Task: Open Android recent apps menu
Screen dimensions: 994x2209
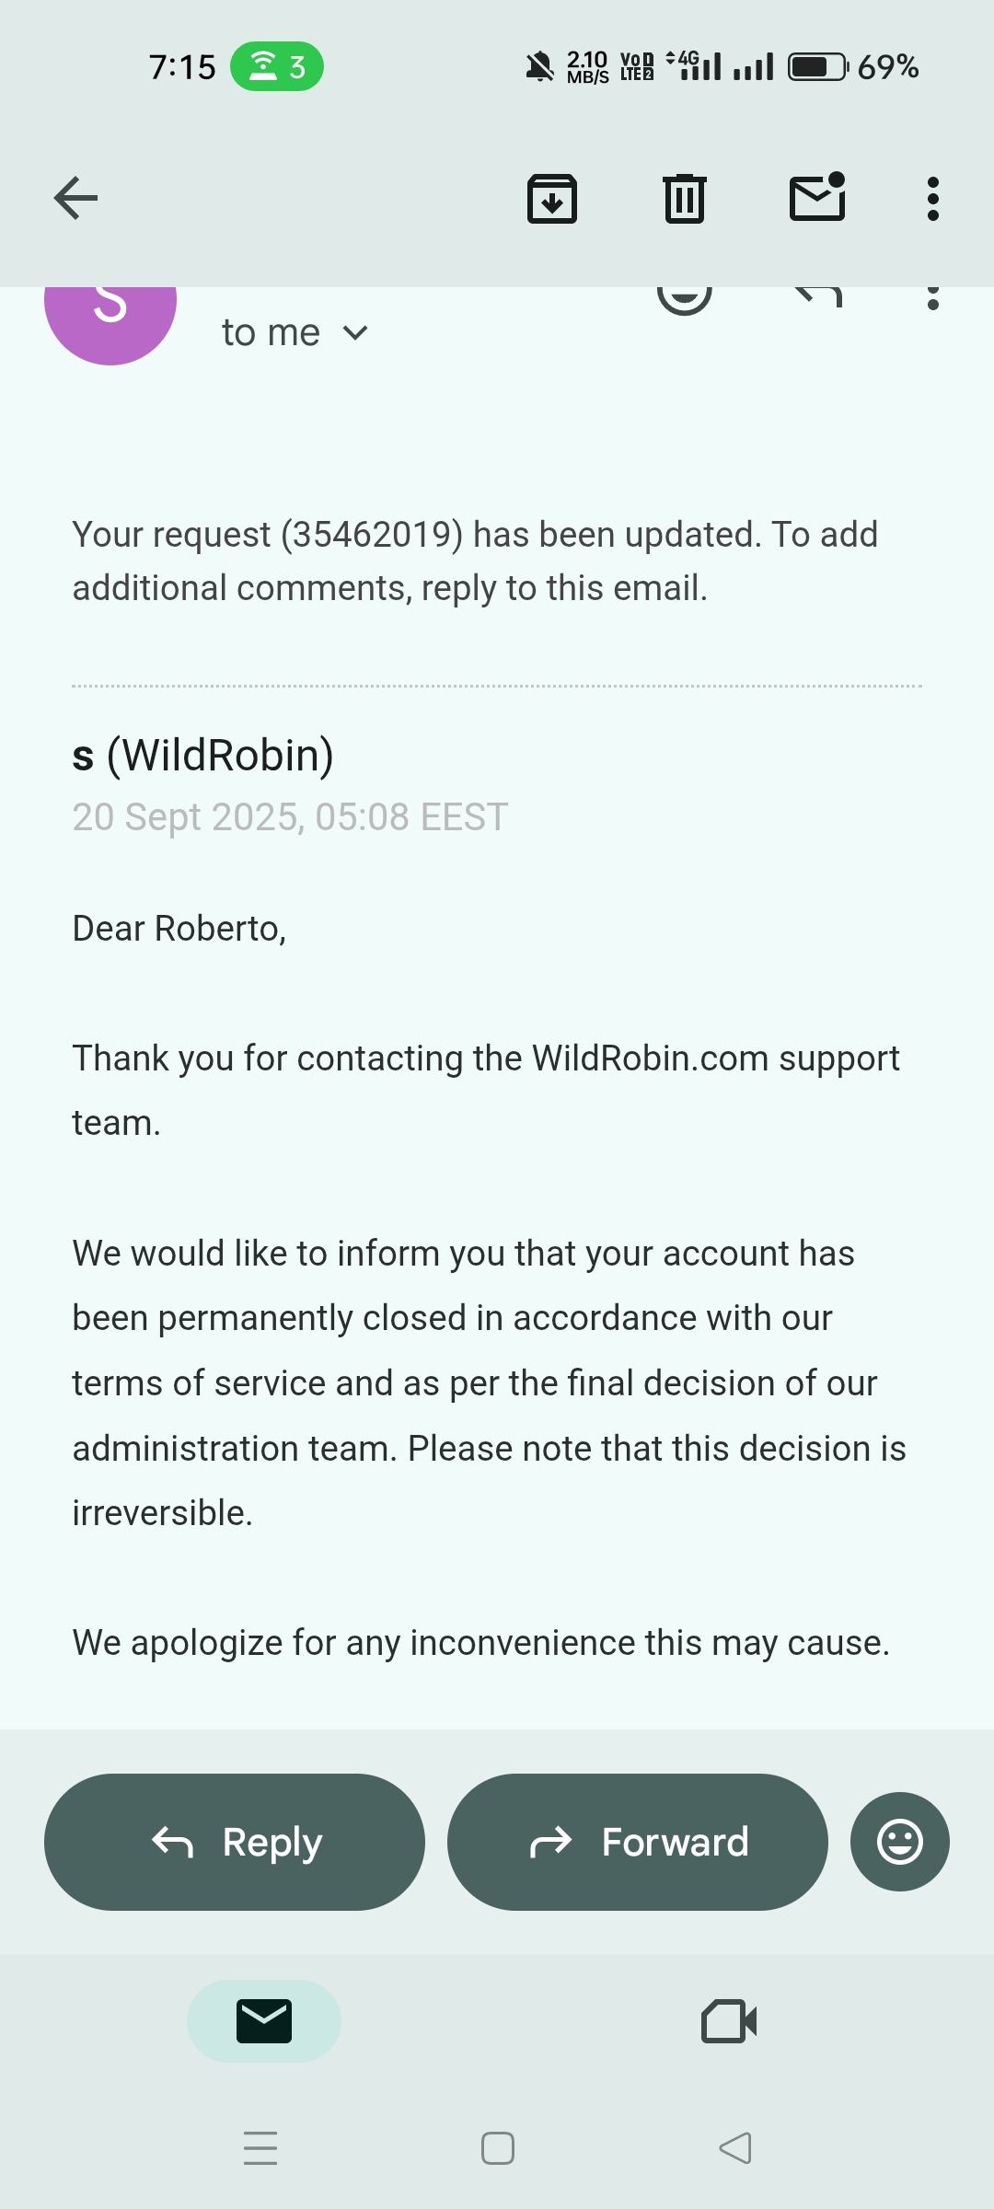Action: click(260, 2148)
